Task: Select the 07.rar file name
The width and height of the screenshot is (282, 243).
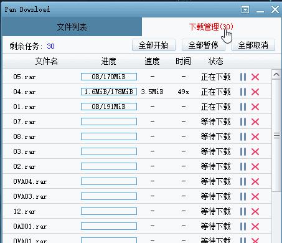Action: point(24,122)
